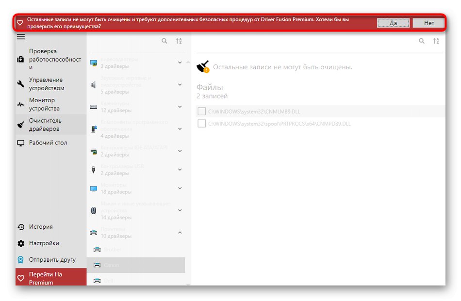461x301 pixels.
Task: Click the scroll up arrow of the category list
Action: click(x=188, y=62)
